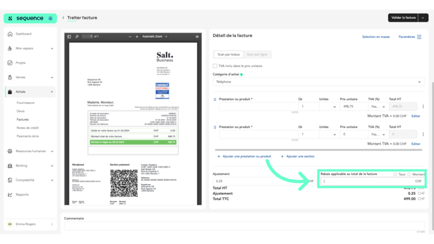Click Valider la facture button

403,18
